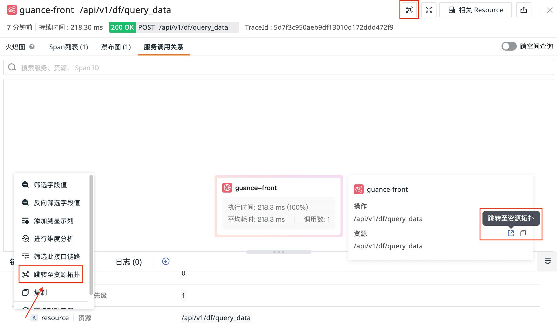Select the guance-front service node card
Viewport: 557px width, 328px height.
tap(278, 206)
